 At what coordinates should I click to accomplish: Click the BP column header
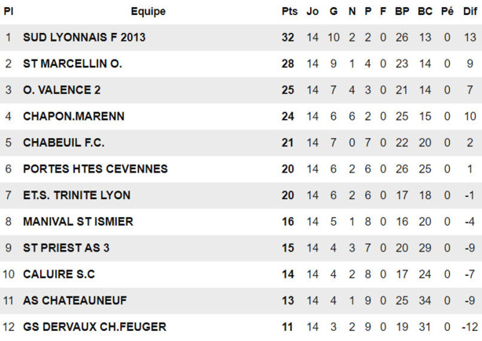pyautogui.click(x=402, y=11)
